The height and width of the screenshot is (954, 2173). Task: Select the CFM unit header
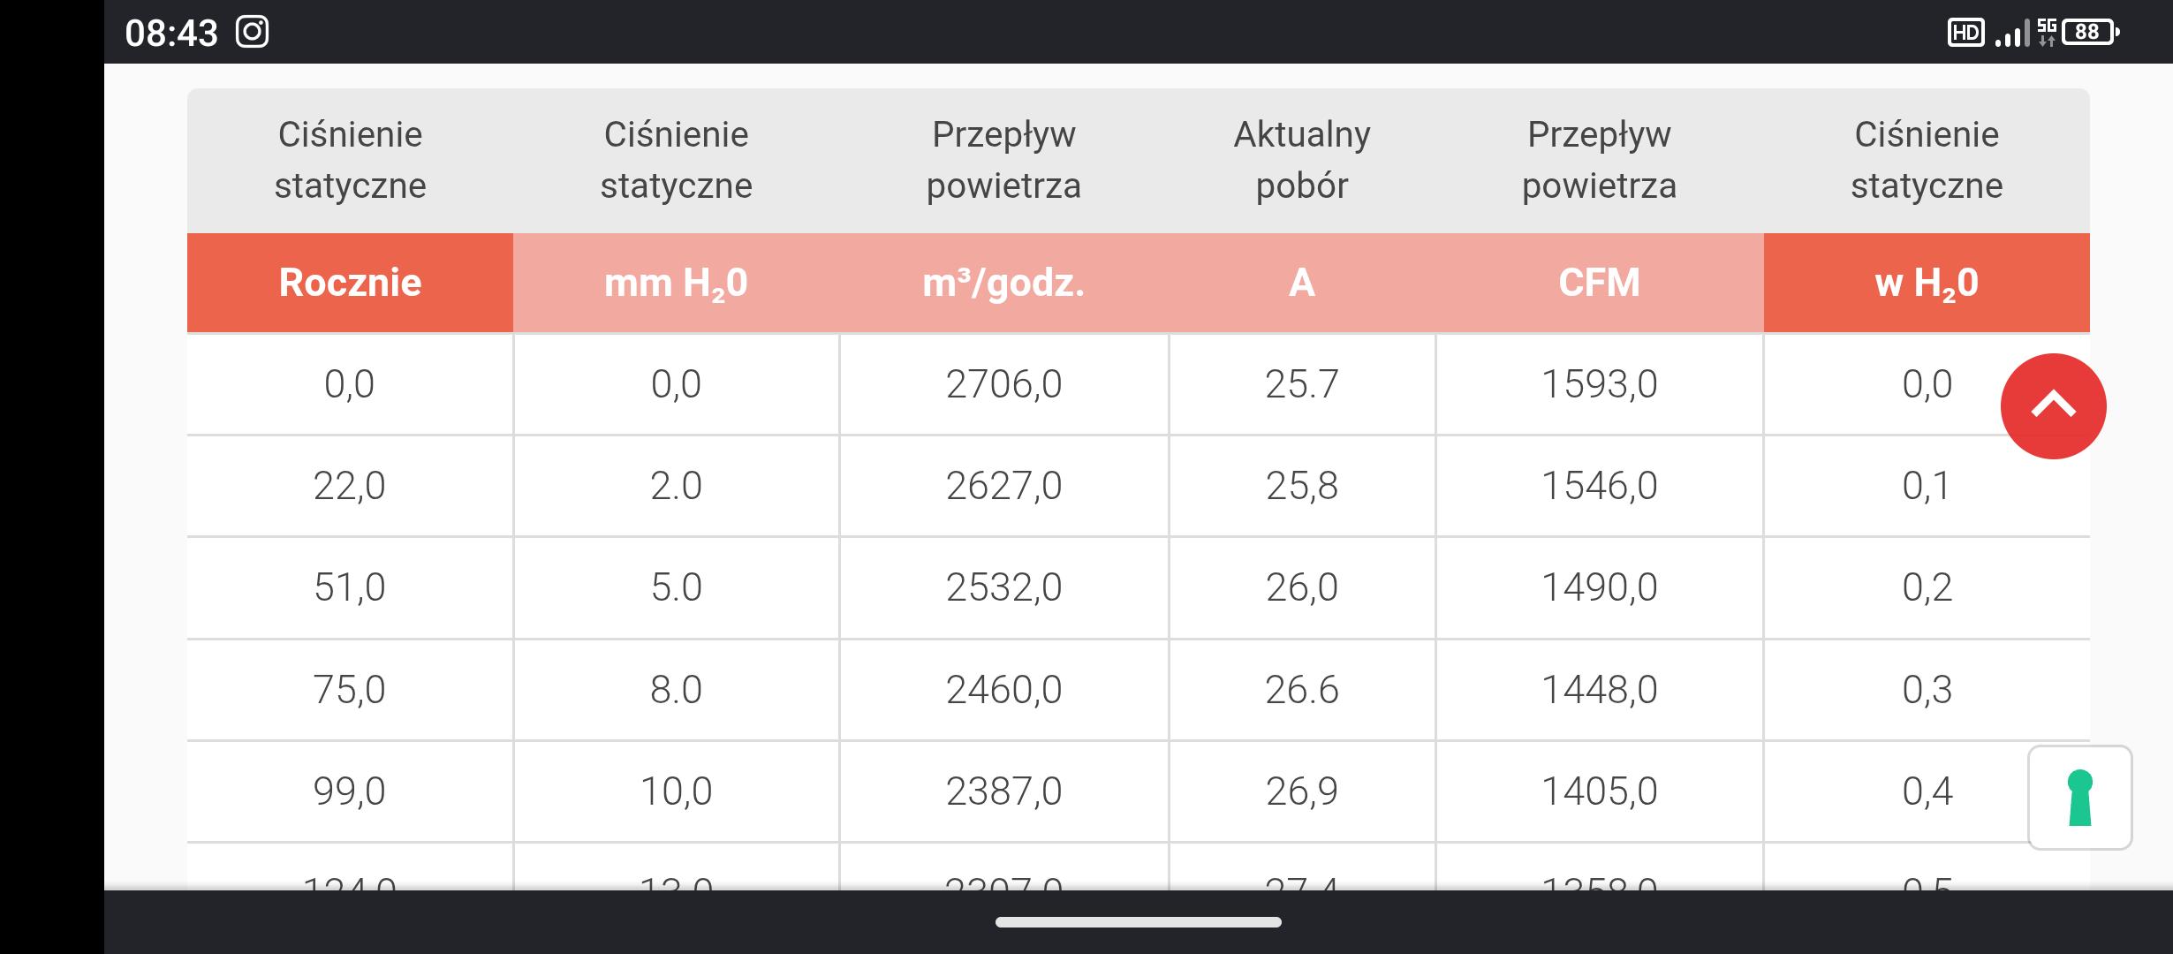pos(1599,283)
